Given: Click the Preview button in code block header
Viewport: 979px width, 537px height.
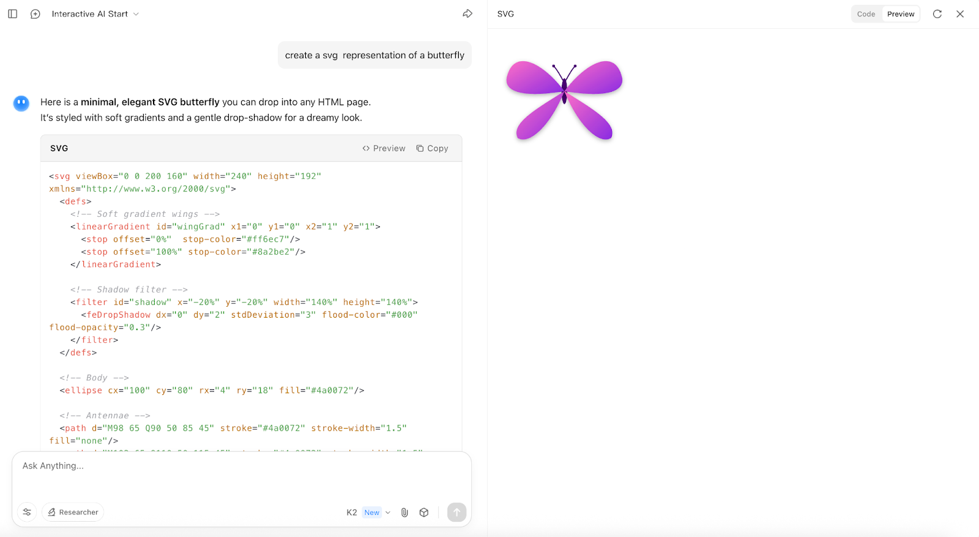Looking at the screenshot, I should pyautogui.click(x=384, y=148).
